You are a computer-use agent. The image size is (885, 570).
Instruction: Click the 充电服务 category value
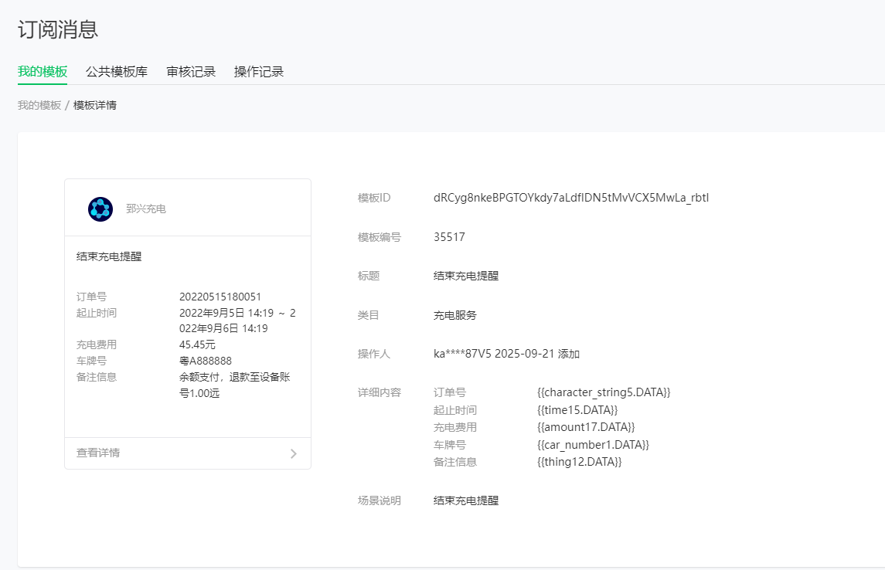(x=455, y=315)
